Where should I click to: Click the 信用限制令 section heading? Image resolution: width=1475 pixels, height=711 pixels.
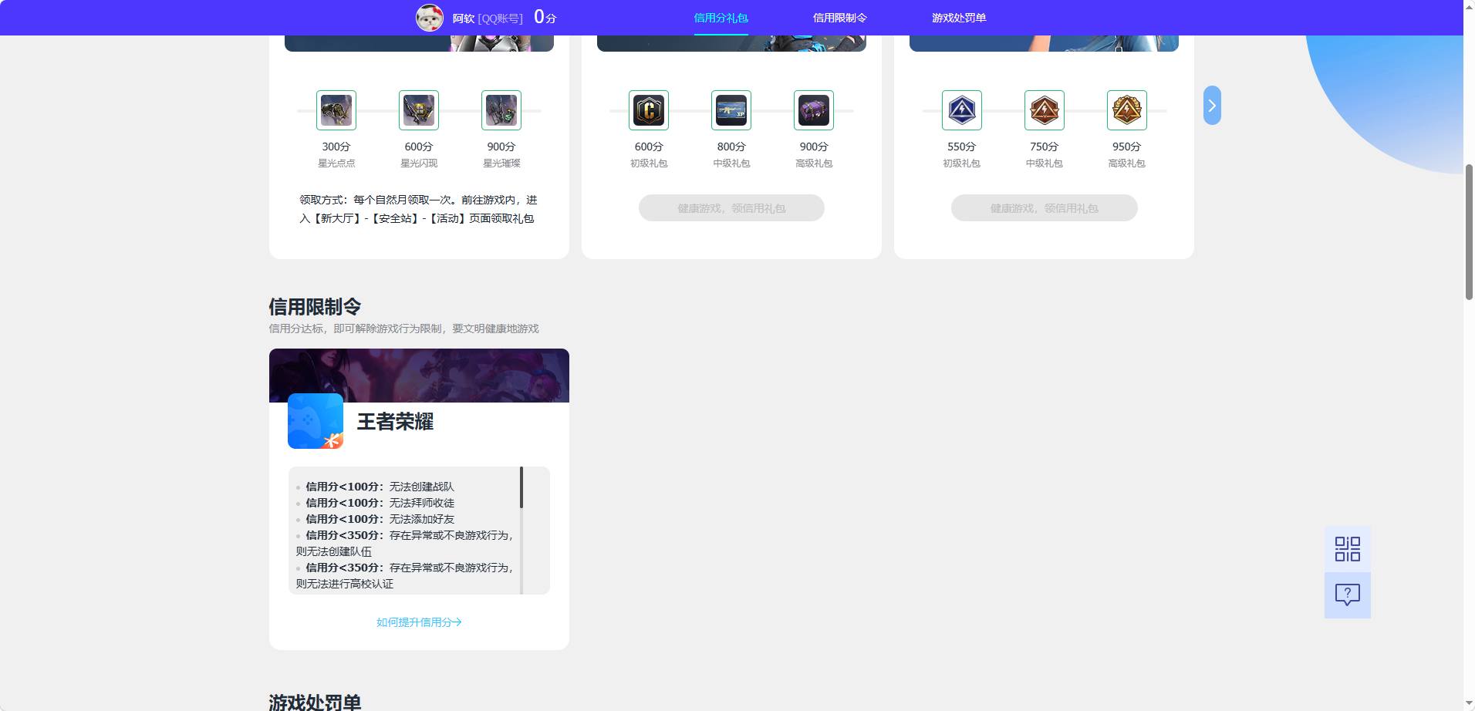(x=315, y=307)
